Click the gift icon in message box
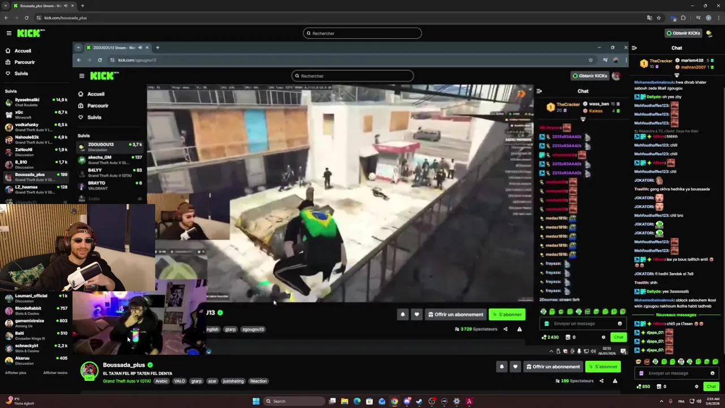 point(641,373)
